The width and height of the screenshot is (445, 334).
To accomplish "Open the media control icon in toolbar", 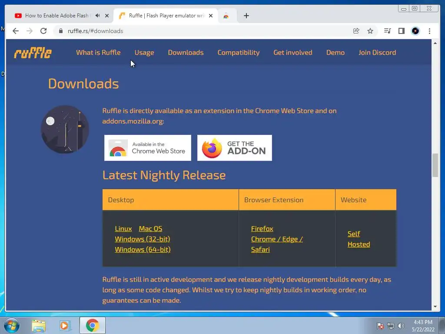I will [387, 31].
